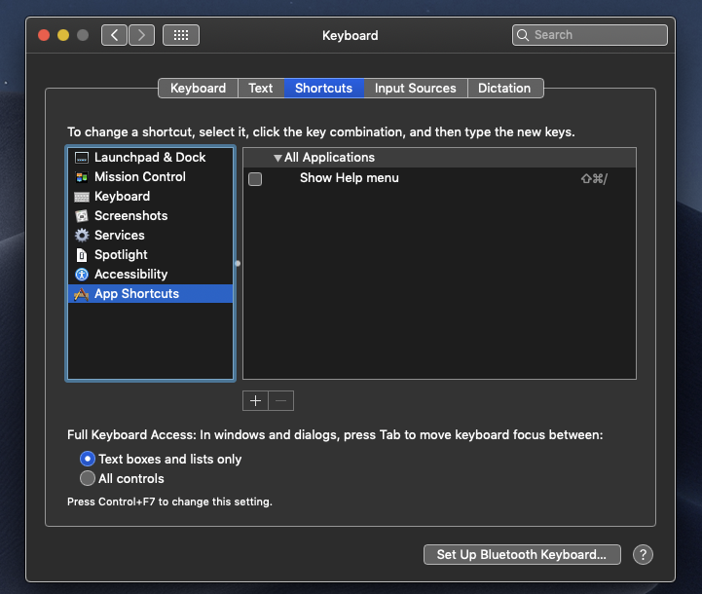Collapse the All Applications disclosure triangle

coord(277,158)
